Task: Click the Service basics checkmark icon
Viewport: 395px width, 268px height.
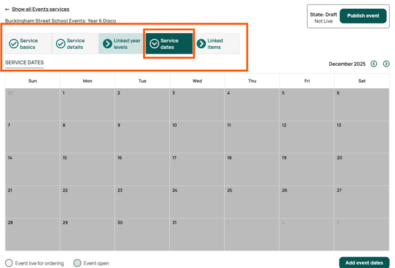Action: click(14, 43)
